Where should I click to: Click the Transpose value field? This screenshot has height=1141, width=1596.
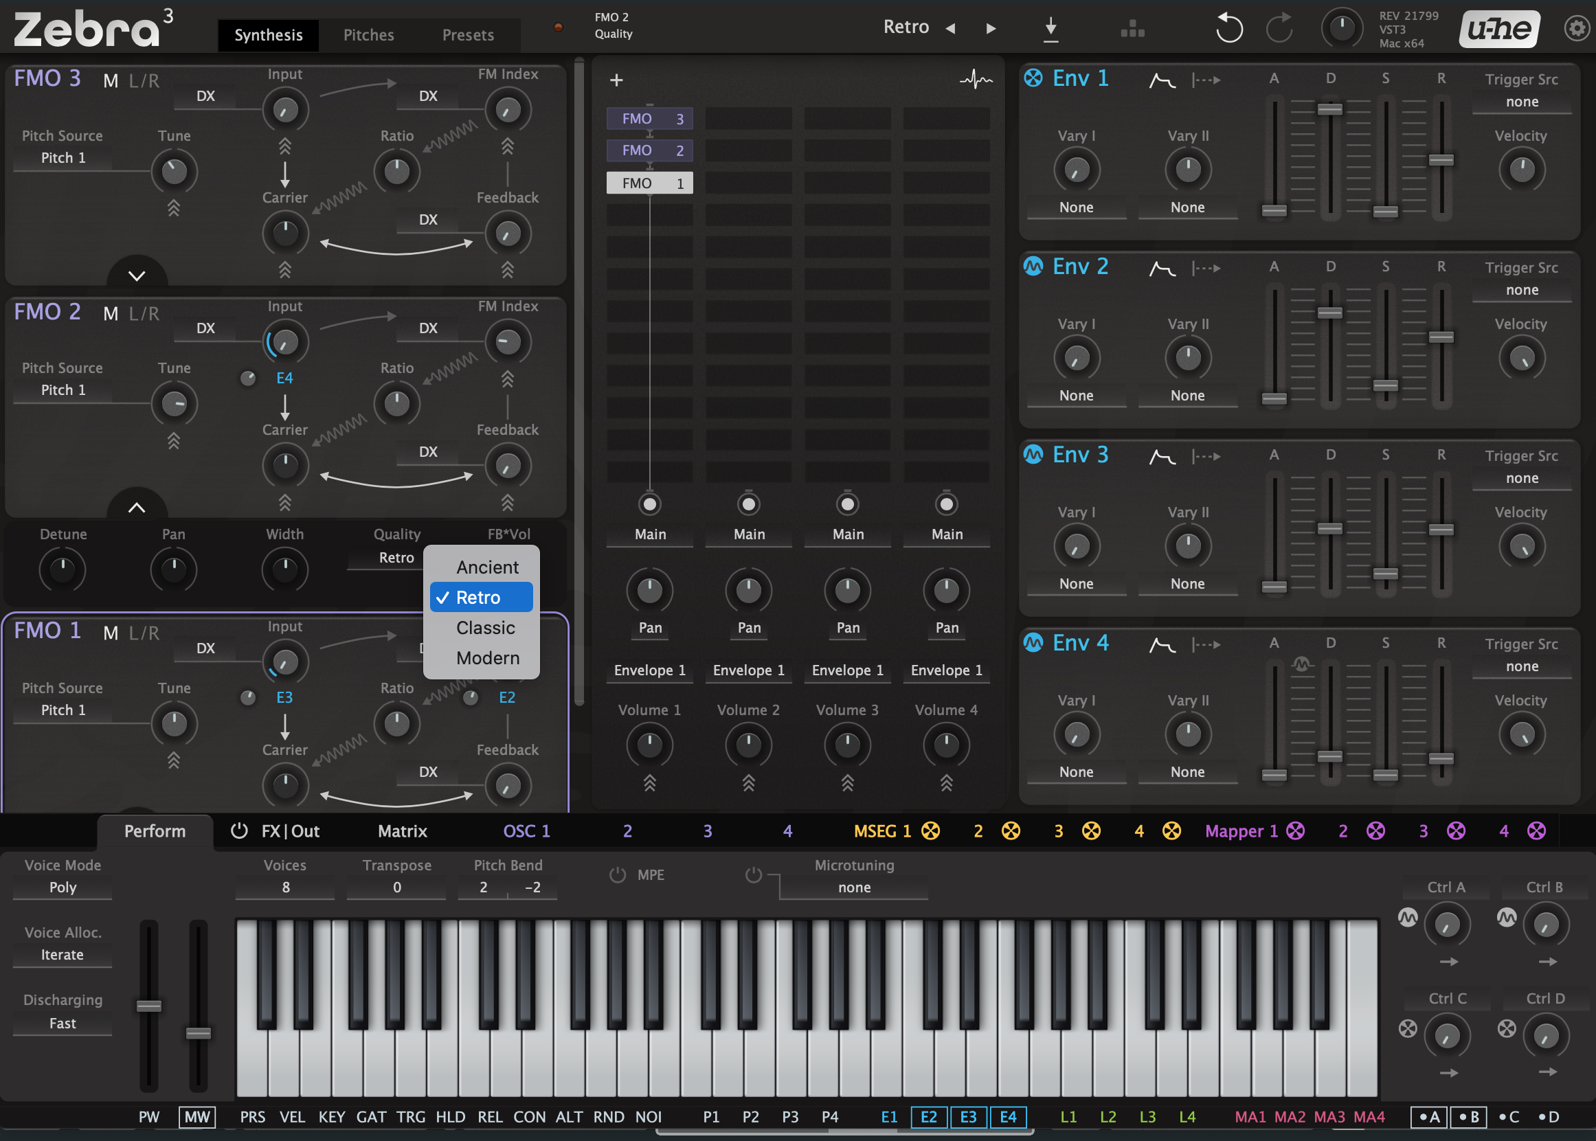[396, 888]
